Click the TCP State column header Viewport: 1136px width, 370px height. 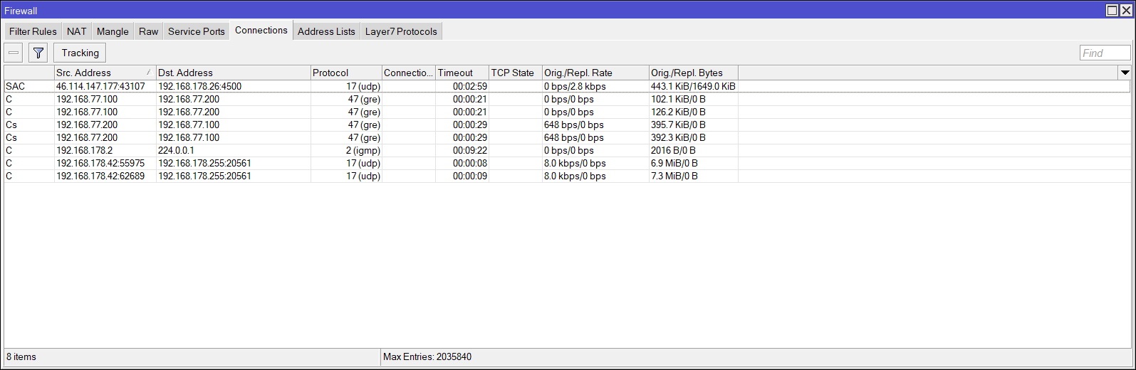pos(513,73)
